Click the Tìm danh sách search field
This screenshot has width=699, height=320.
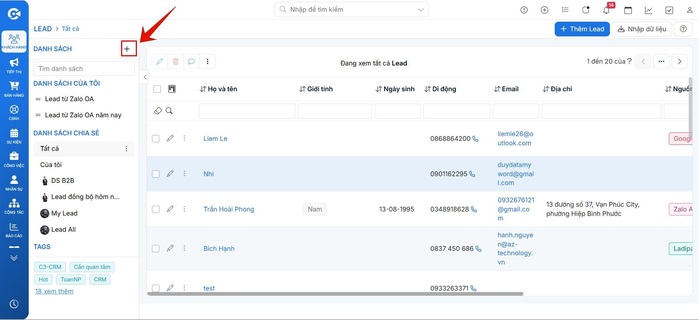point(84,69)
